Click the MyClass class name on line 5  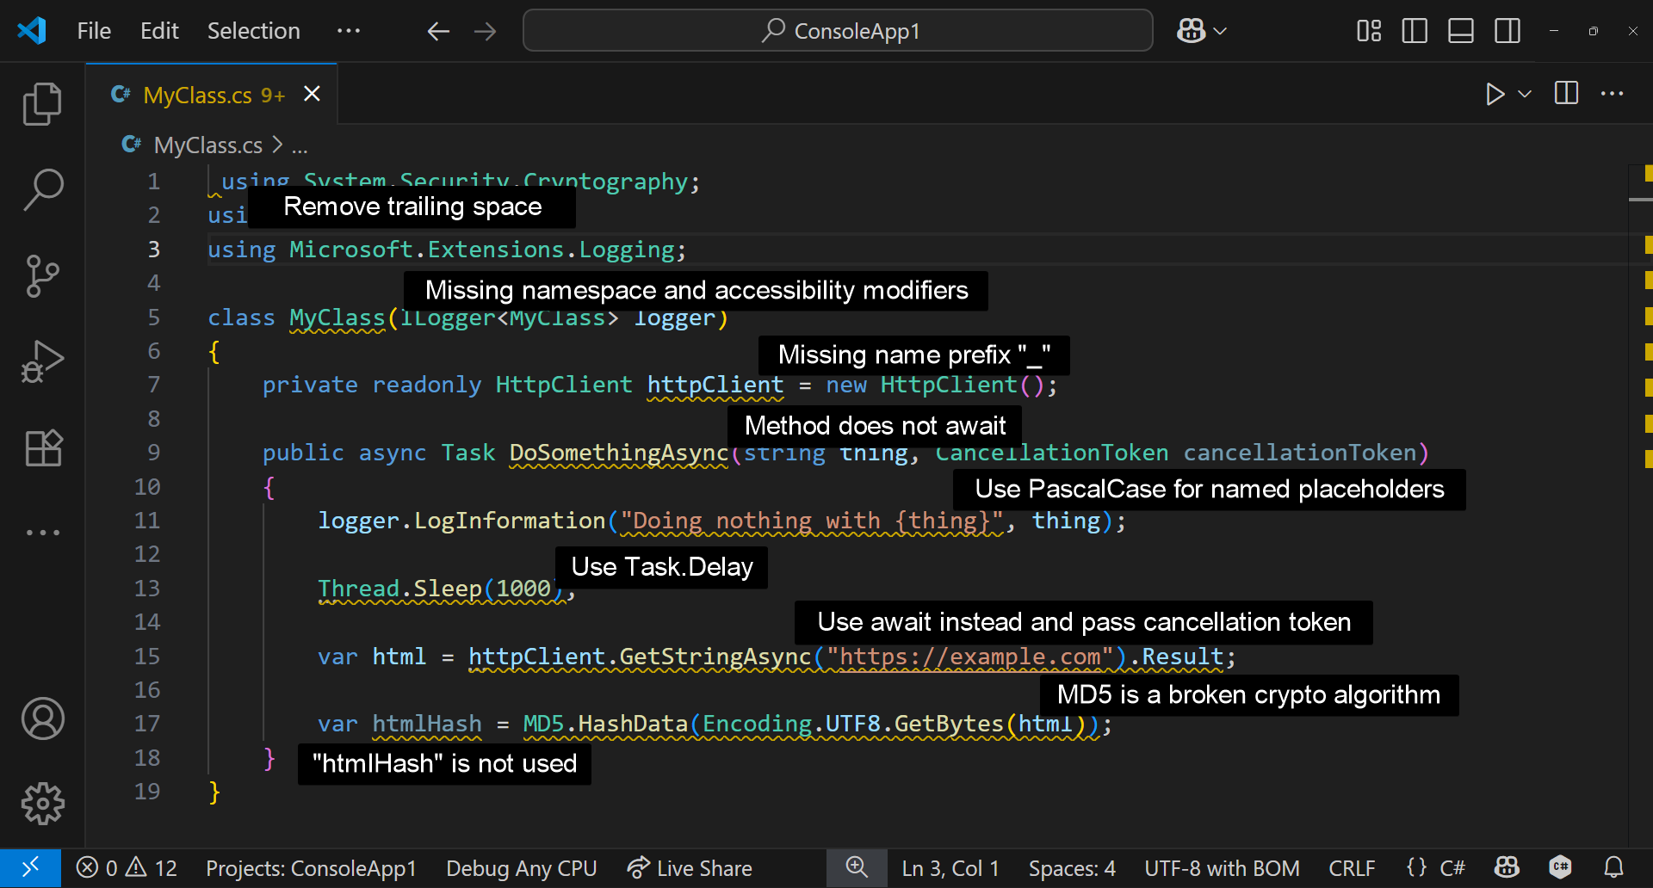click(x=337, y=318)
